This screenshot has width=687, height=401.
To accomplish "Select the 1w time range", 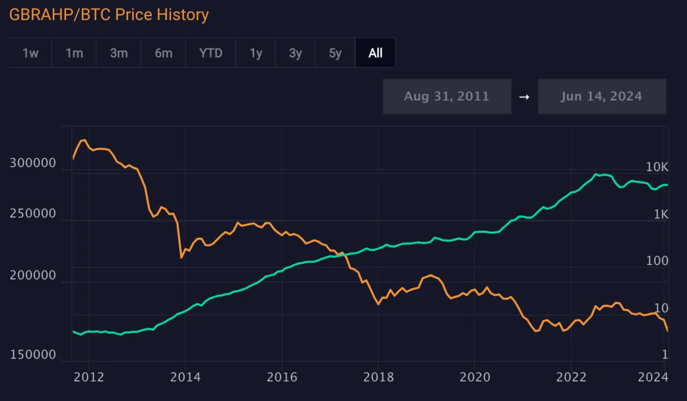I will tap(30, 53).
